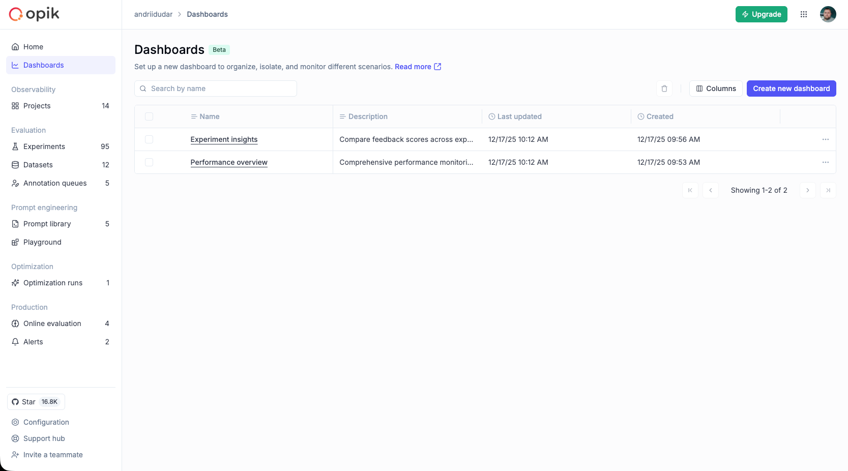This screenshot has width=848, height=471.
Task: Launch the Playground tool
Action: [42, 242]
